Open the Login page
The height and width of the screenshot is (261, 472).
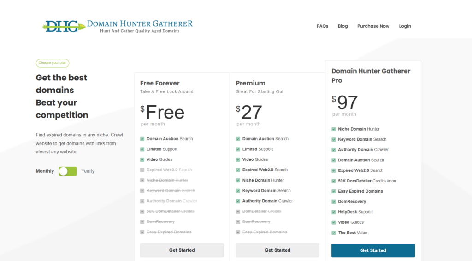405,26
